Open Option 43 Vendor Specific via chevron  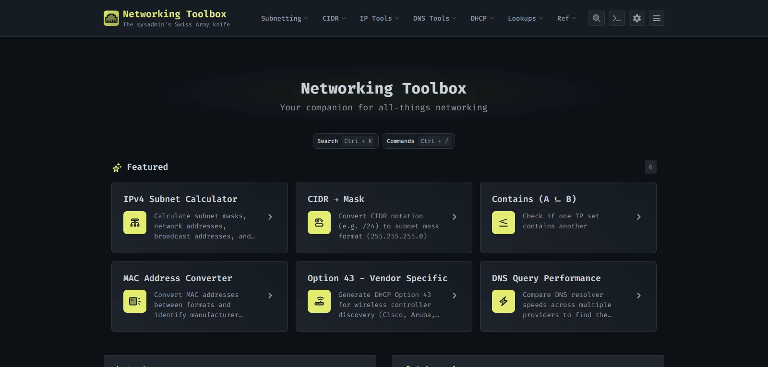click(455, 296)
